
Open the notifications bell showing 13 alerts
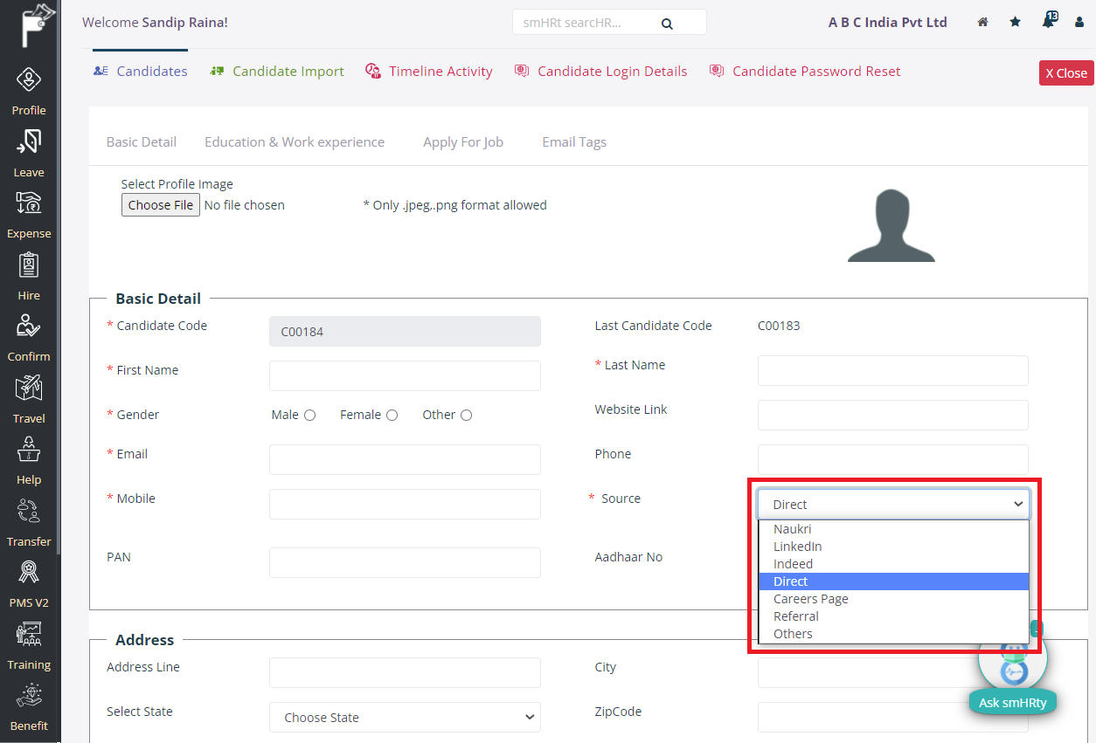click(x=1047, y=22)
